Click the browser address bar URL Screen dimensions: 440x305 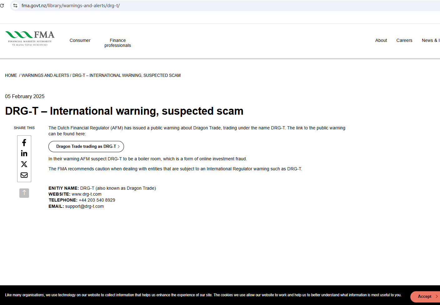coord(71,6)
